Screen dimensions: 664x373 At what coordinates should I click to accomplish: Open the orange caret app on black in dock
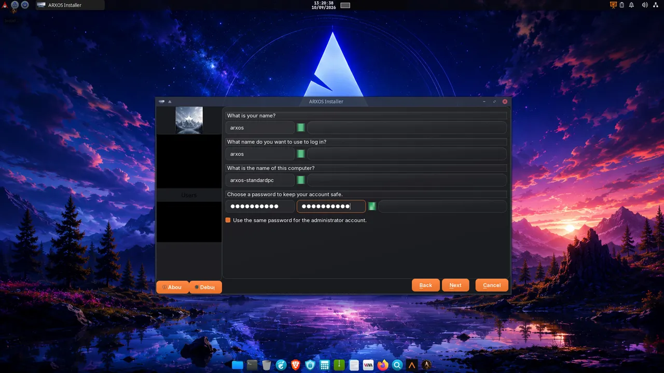412,365
